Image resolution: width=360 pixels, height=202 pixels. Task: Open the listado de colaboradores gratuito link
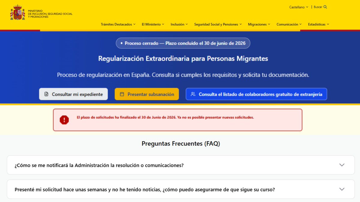pyautogui.click(x=256, y=94)
